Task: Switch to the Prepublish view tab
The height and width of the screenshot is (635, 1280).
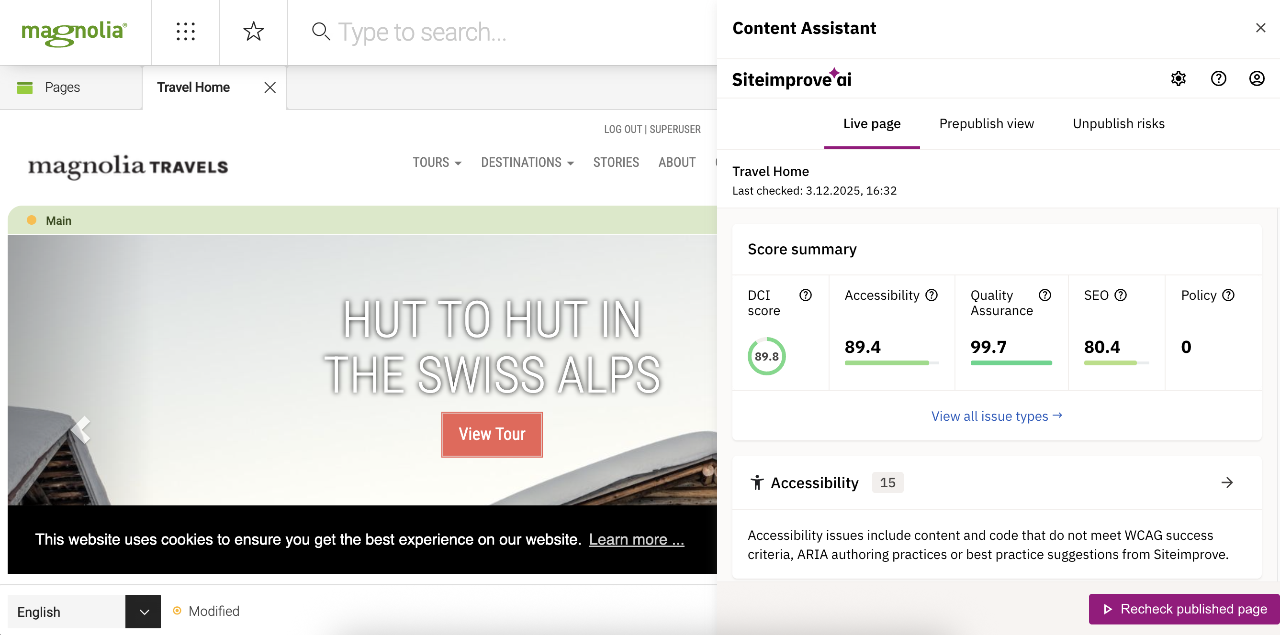Action: click(986, 124)
